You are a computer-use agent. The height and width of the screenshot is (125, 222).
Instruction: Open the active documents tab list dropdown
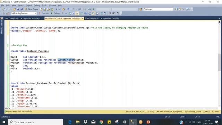click(219, 18)
